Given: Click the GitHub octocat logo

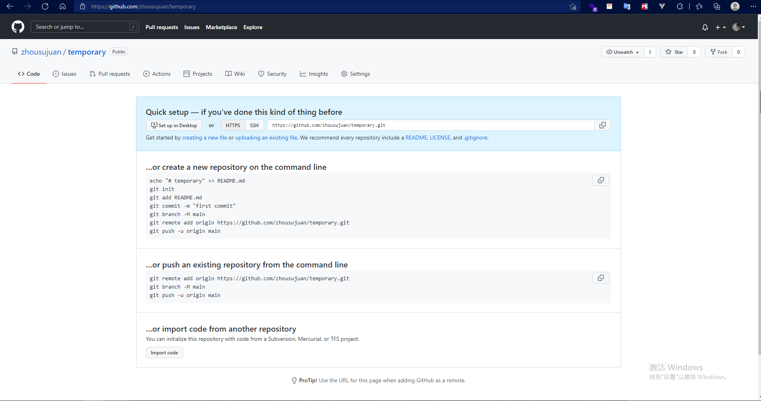Looking at the screenshot, I should pos(18,27).
